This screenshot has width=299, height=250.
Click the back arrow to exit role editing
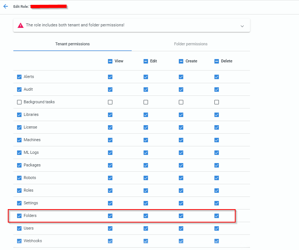click(x=5, y=6)
